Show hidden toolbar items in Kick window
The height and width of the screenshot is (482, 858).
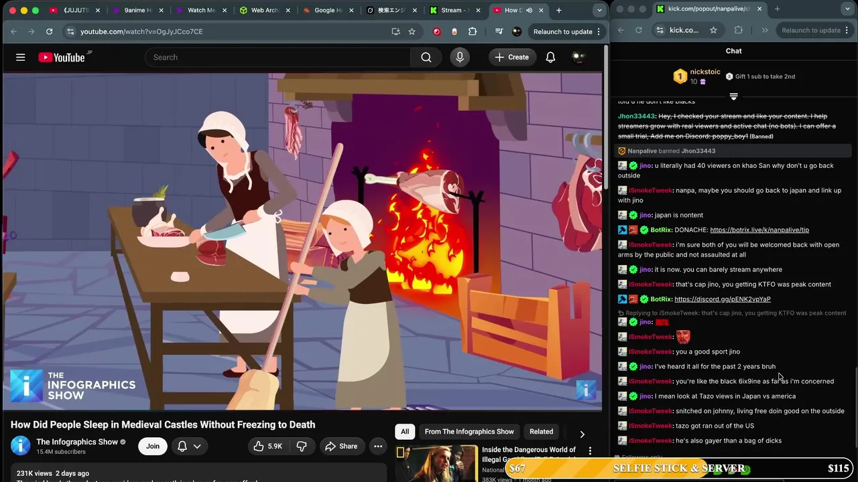pyautogui.click(x=765, y=30)
